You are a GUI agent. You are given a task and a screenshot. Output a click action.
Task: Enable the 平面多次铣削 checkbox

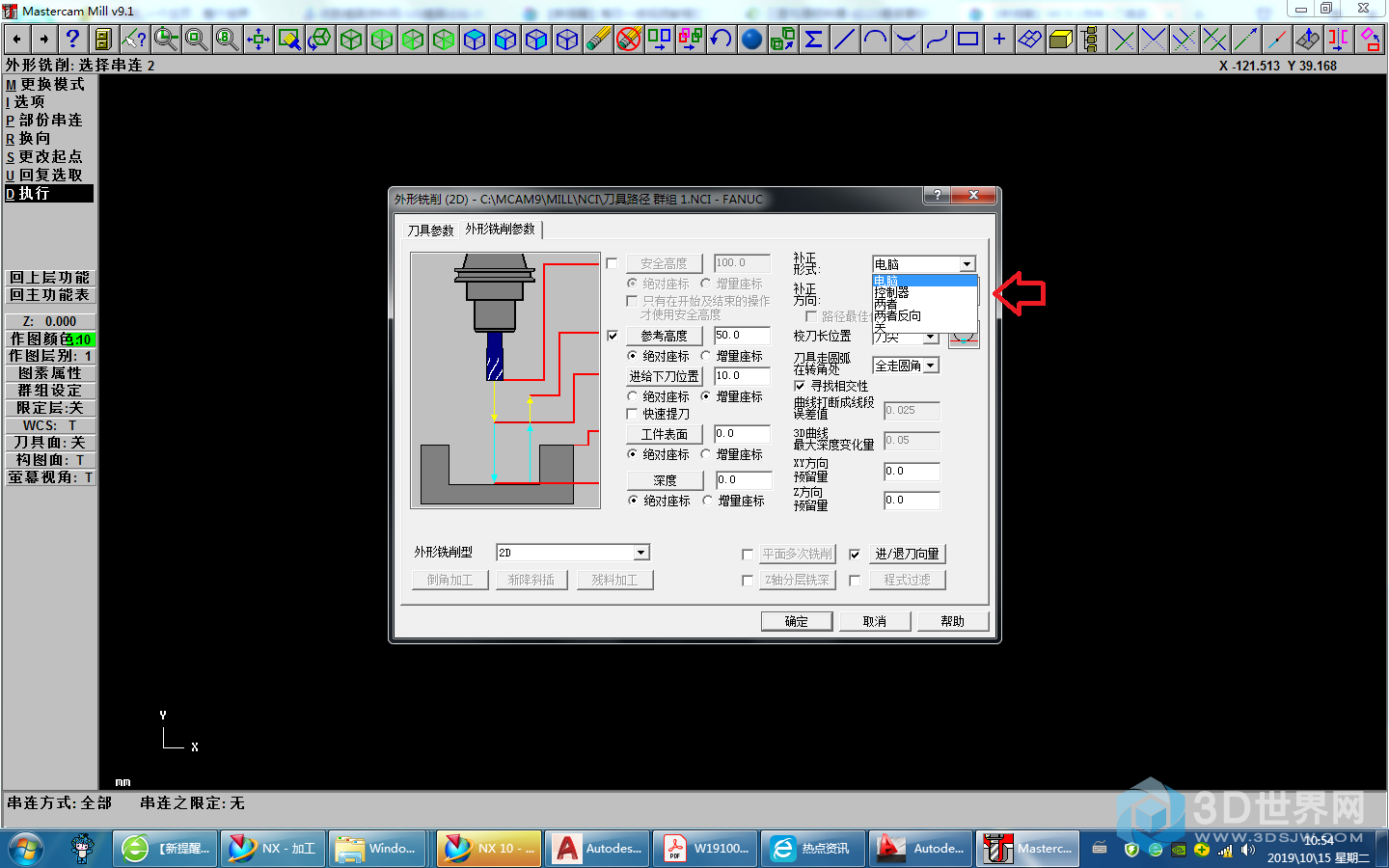tap(748, 555)
